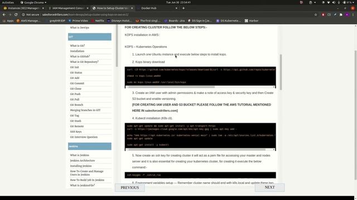Screen dimensions: 357x200
Task: Click the ssh-keygen command code block
Action: 200,175
